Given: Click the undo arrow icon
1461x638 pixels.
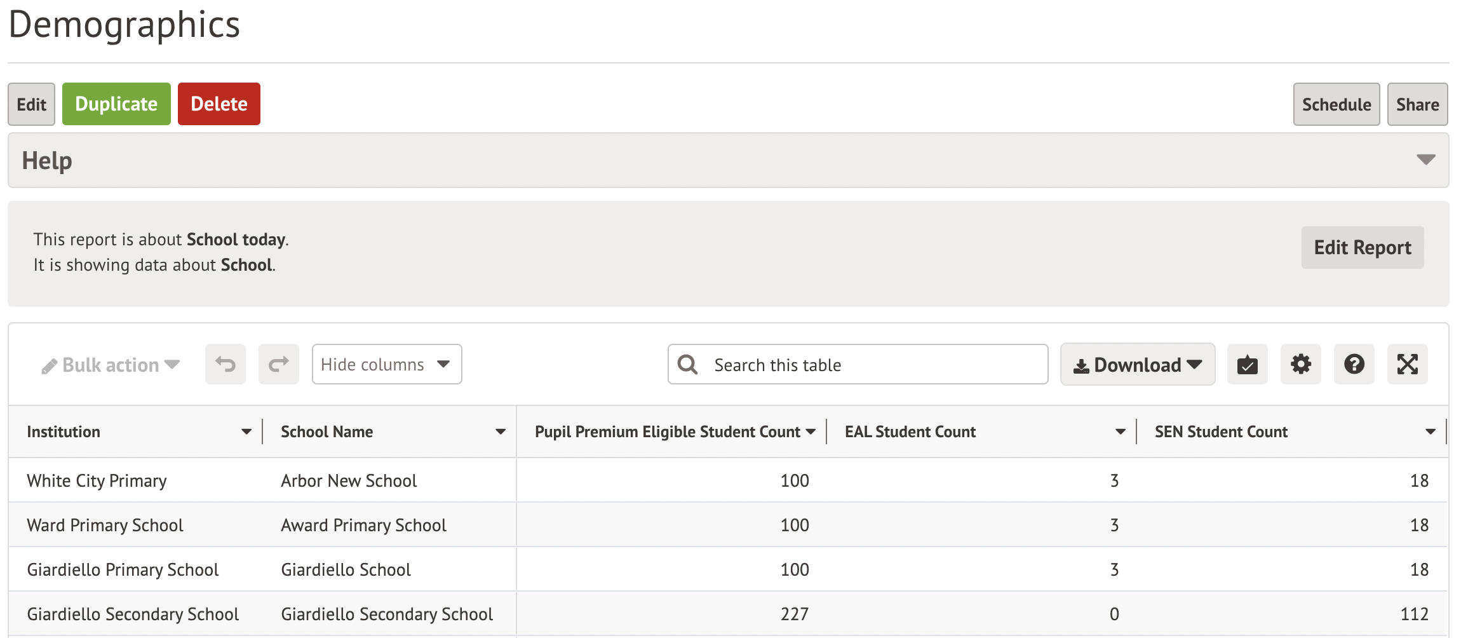Looking at the screenshot, I should click(x=226, y=365).
